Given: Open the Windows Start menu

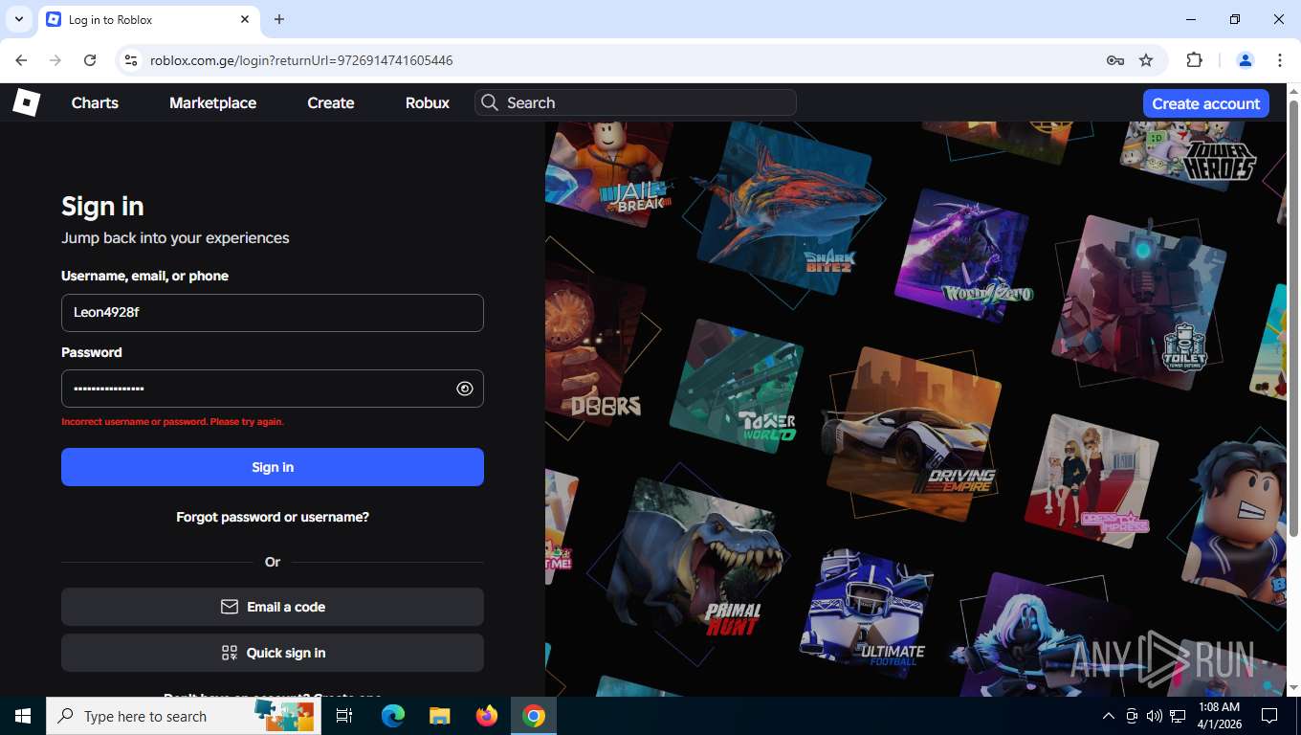Looking at the screenshot, I should [x=23, y=716].
